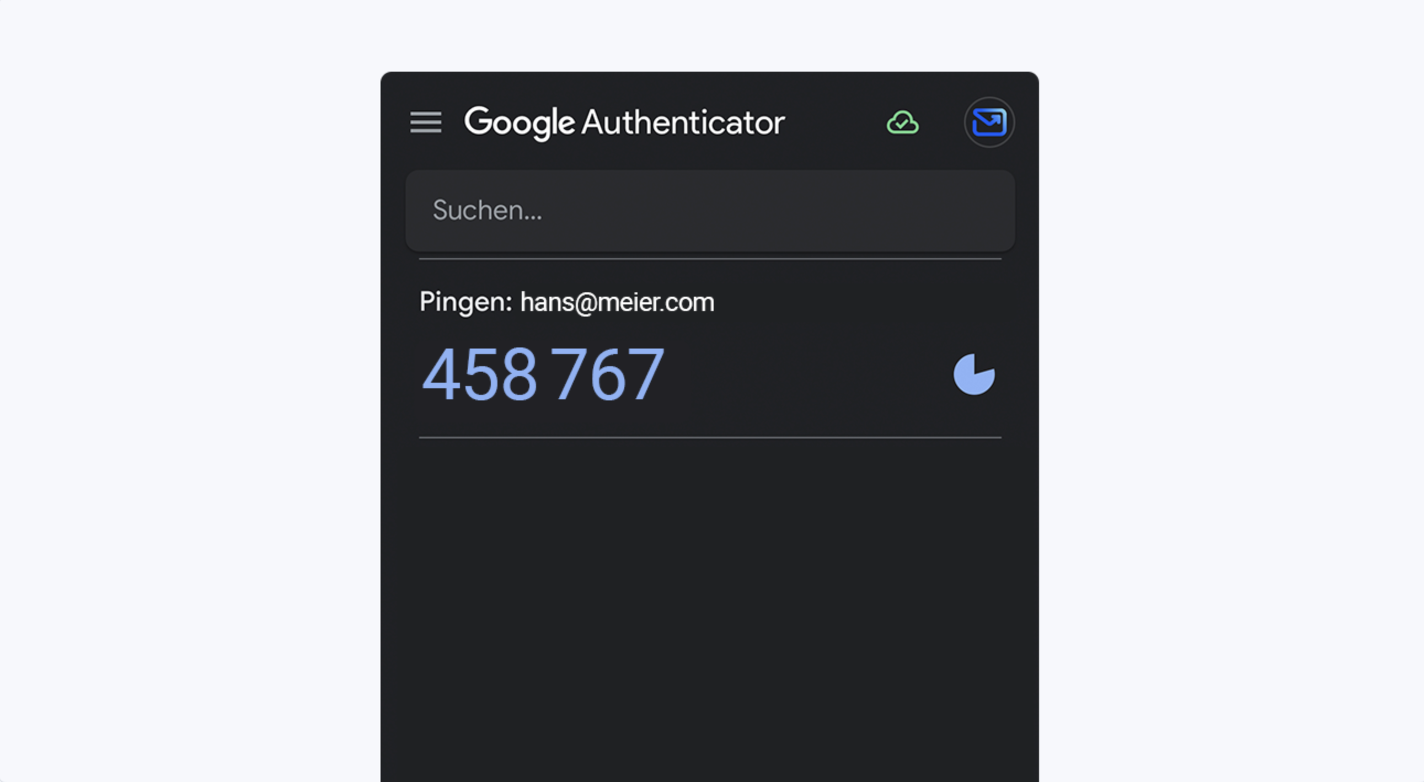Viewport: 1424px width, 782px height.
Task: Click the hans@meier.com email label
Action: click(x=617, y=302)
